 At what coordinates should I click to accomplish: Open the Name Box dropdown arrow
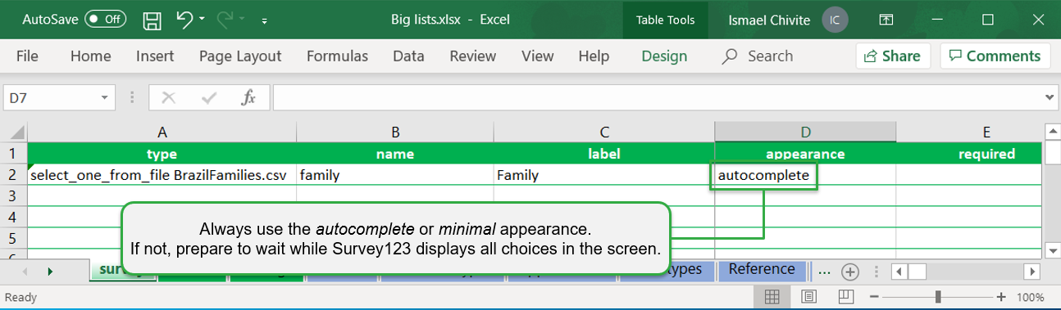point(104,98)
